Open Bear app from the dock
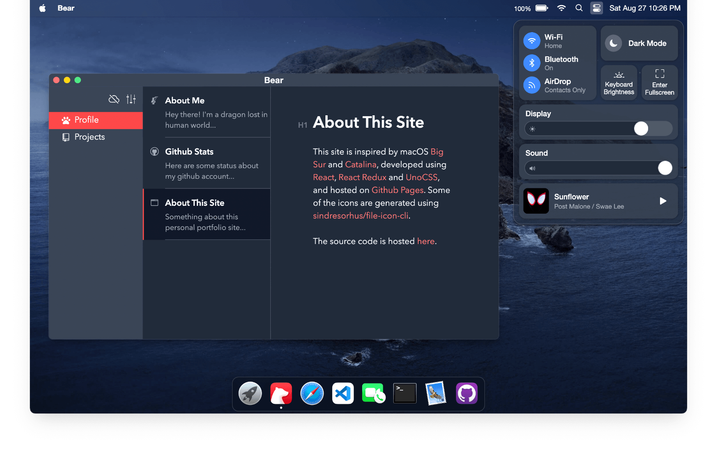717x453 pixels. pyautogui.click(x=281, y=394)
